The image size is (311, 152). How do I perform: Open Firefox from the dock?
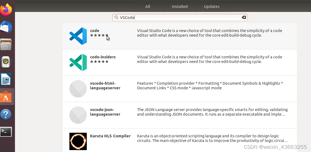[6, 9]
